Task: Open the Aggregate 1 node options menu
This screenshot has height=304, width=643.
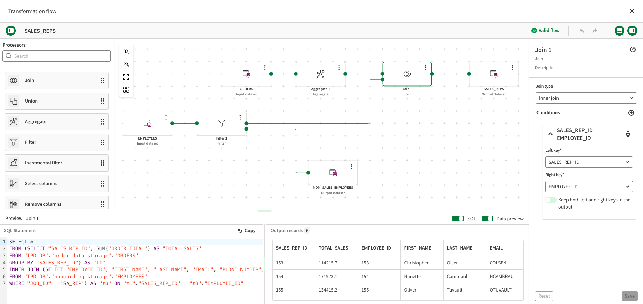Action: [339, 68]
